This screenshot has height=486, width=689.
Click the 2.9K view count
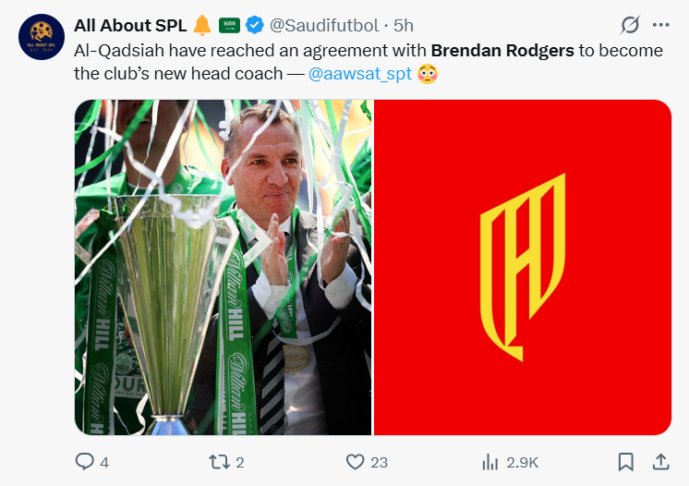coord(521,461)
